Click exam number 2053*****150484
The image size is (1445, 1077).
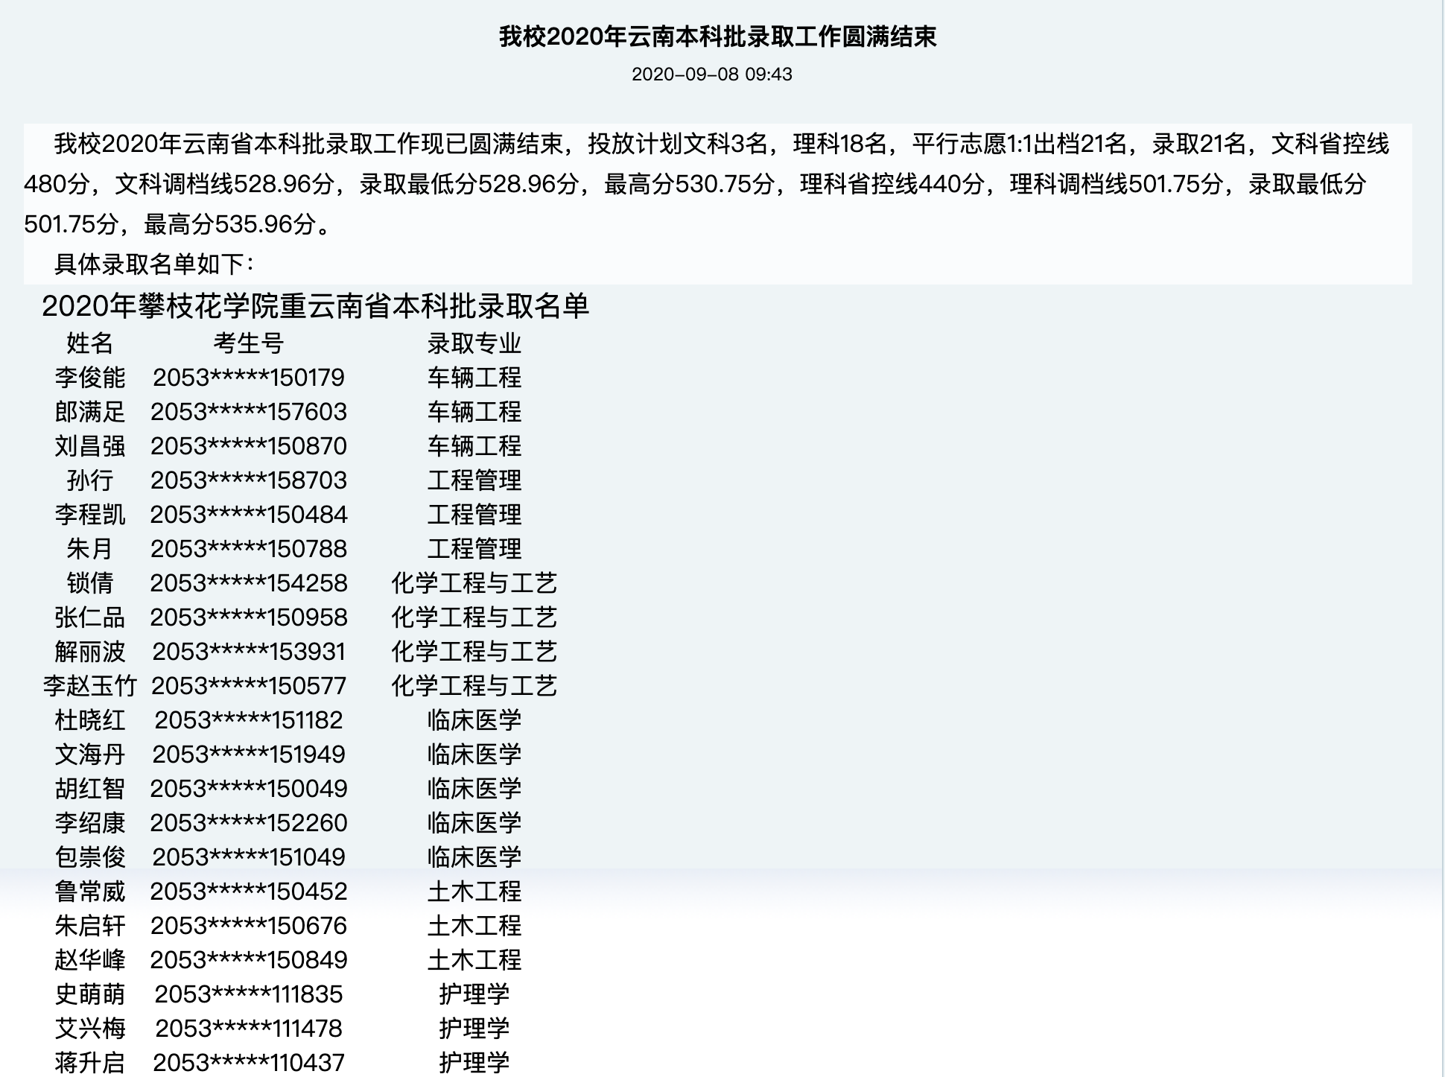249,515
